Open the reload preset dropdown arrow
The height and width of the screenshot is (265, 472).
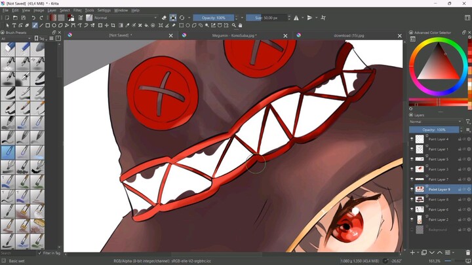(189, 18)
